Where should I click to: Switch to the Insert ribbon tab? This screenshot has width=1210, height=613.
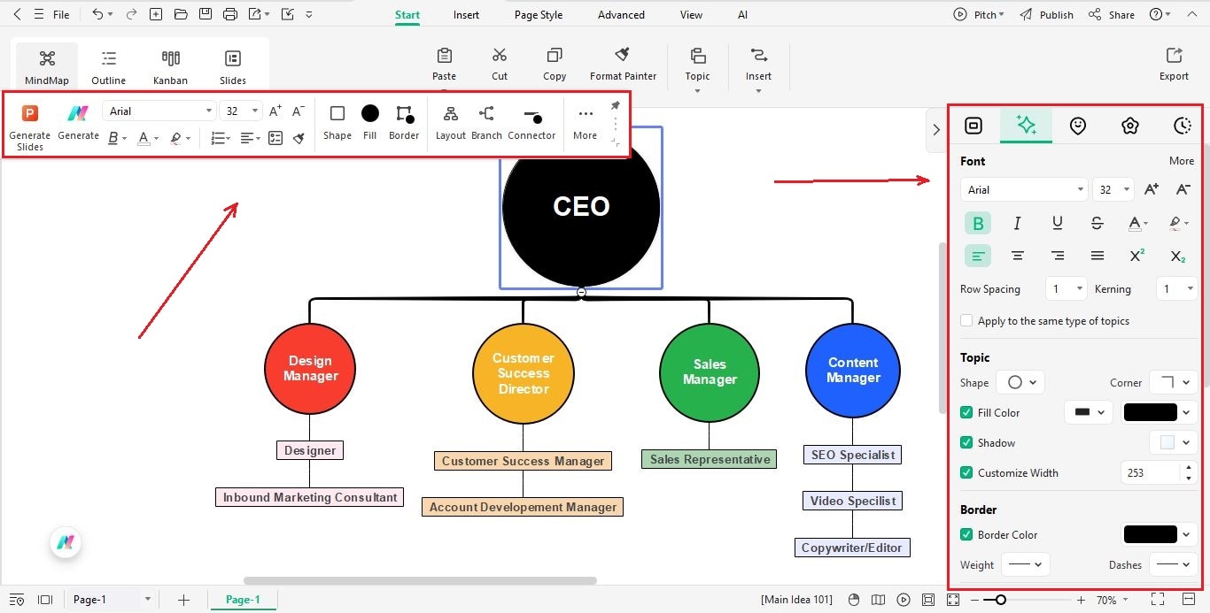click(466, 14)
